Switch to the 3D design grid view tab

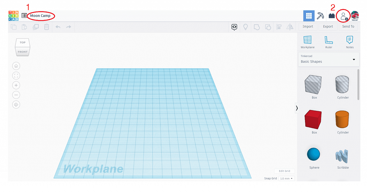(x=309, y=16)
